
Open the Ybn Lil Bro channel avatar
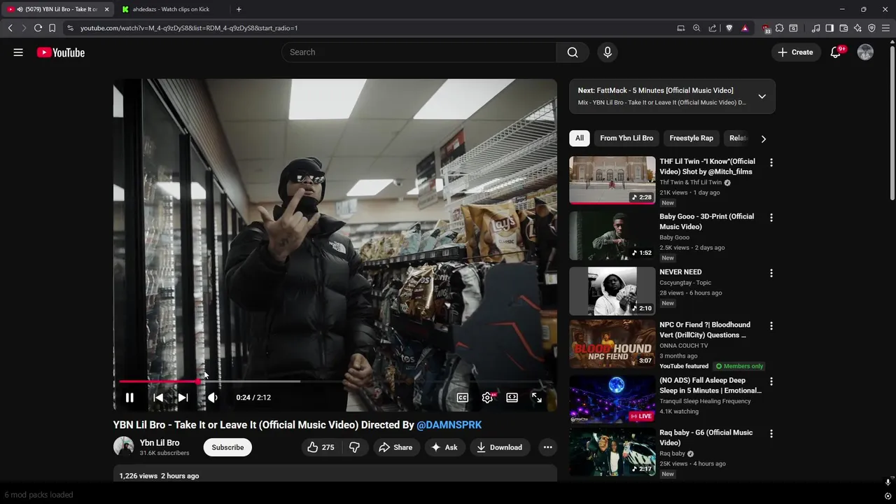point(124,447)
